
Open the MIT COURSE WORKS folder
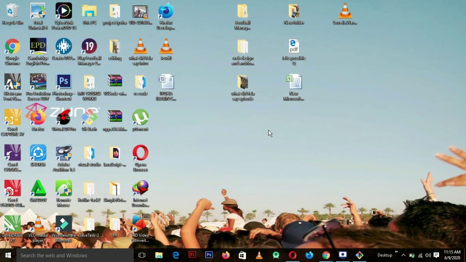pos(89,87)
